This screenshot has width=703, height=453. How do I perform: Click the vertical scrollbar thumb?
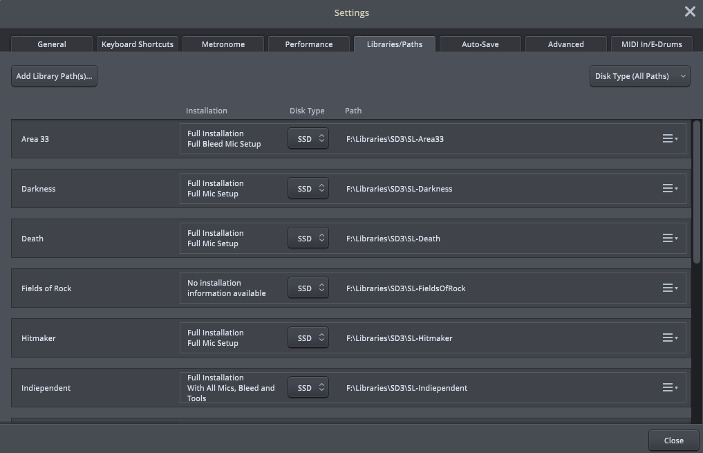[x=697, y=192]
